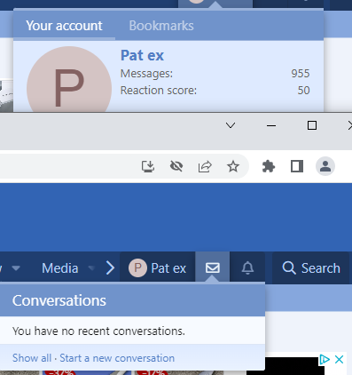Click the Search magnifier button
This screenshot has width=352, height=375.
pyautogui.click(x=311, y=267)
